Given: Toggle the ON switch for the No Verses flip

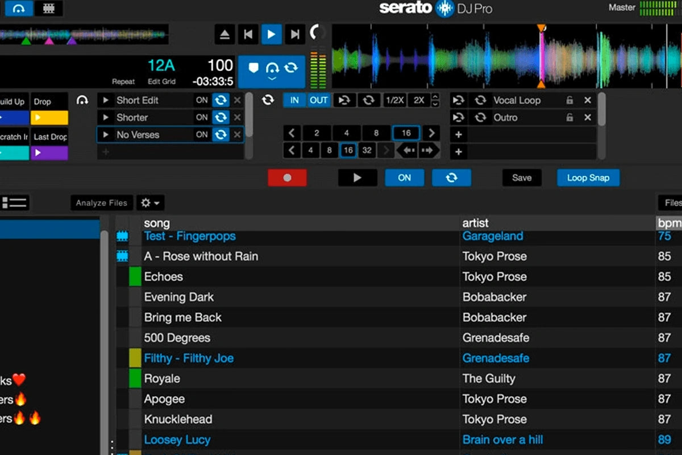Looking at the screenshot, I should pyautogui.click(x=202, y=135).
